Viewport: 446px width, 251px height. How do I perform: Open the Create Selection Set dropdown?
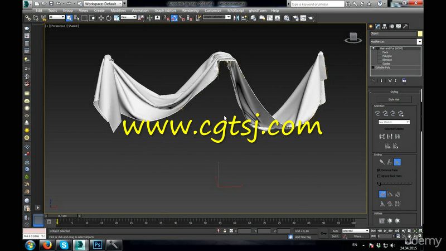click(x=217, y=17)
